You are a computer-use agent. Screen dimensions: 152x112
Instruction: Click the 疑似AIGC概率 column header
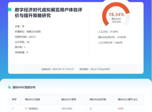[x=69, y=99]
